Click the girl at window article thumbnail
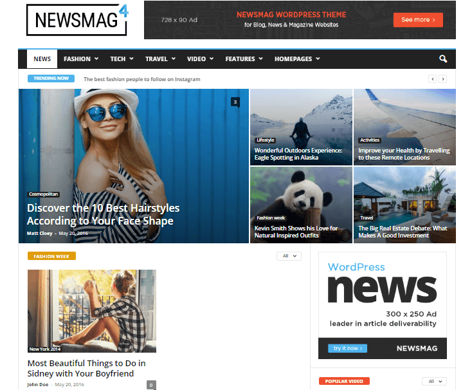The width and height of the screenshot is (472, 390). (92, 311)
